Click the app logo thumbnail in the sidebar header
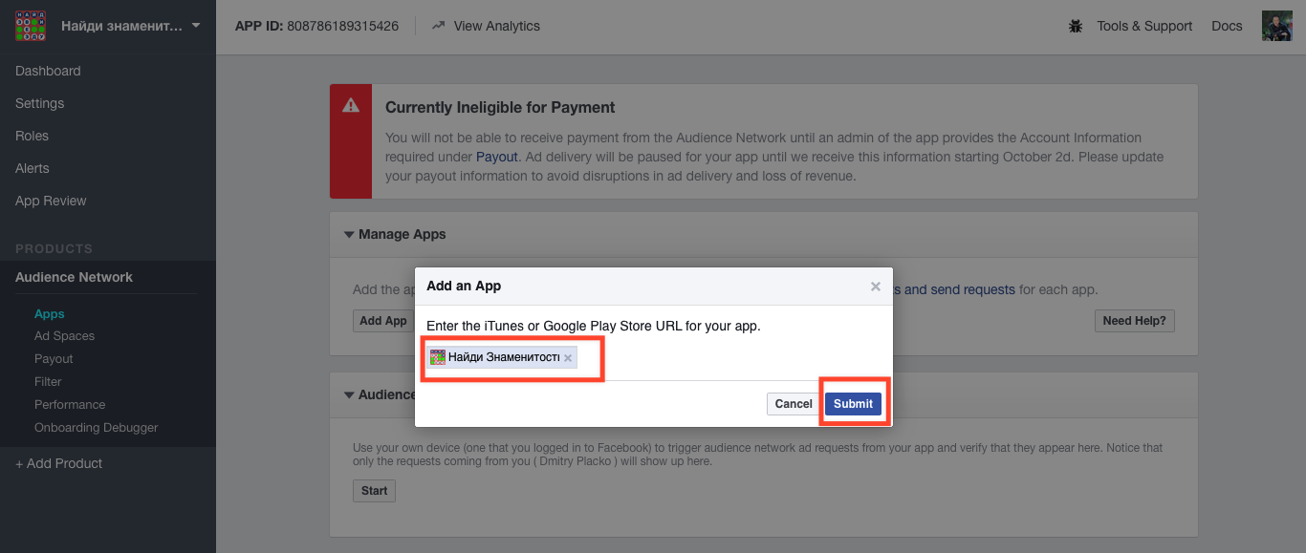 pyautogui.click(x=31, y=26)
